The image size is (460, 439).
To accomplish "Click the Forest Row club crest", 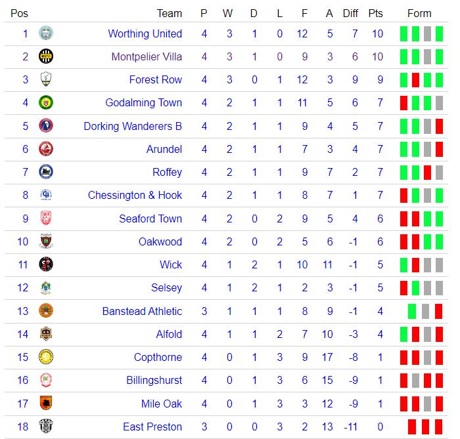I will pyautogui.click(x=46, y=79).
